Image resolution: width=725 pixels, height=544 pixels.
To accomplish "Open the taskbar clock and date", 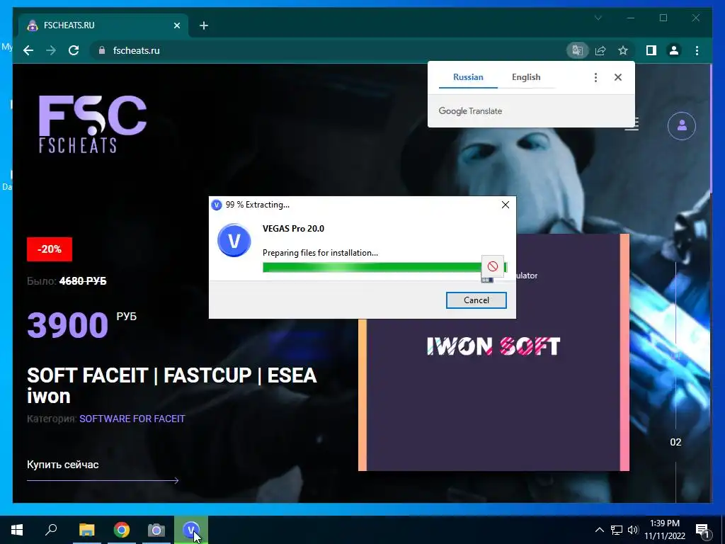I will point(665,530).
